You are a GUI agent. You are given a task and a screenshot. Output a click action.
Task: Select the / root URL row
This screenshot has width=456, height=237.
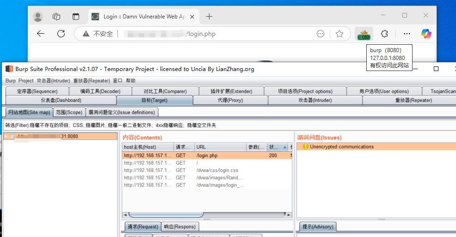(207, 163)
